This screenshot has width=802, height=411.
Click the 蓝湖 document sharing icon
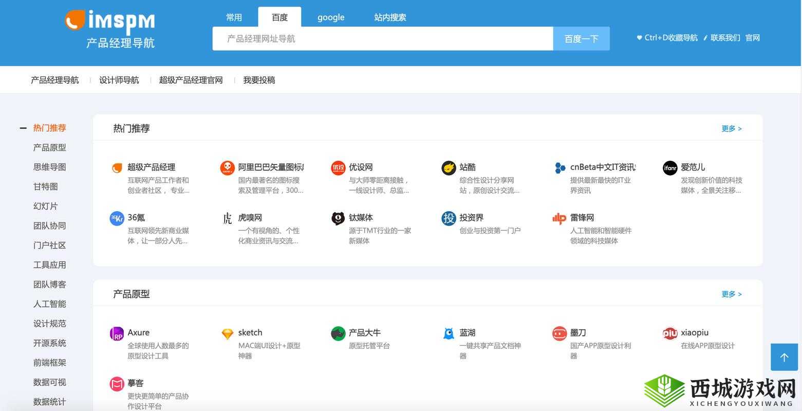(449, 333)
